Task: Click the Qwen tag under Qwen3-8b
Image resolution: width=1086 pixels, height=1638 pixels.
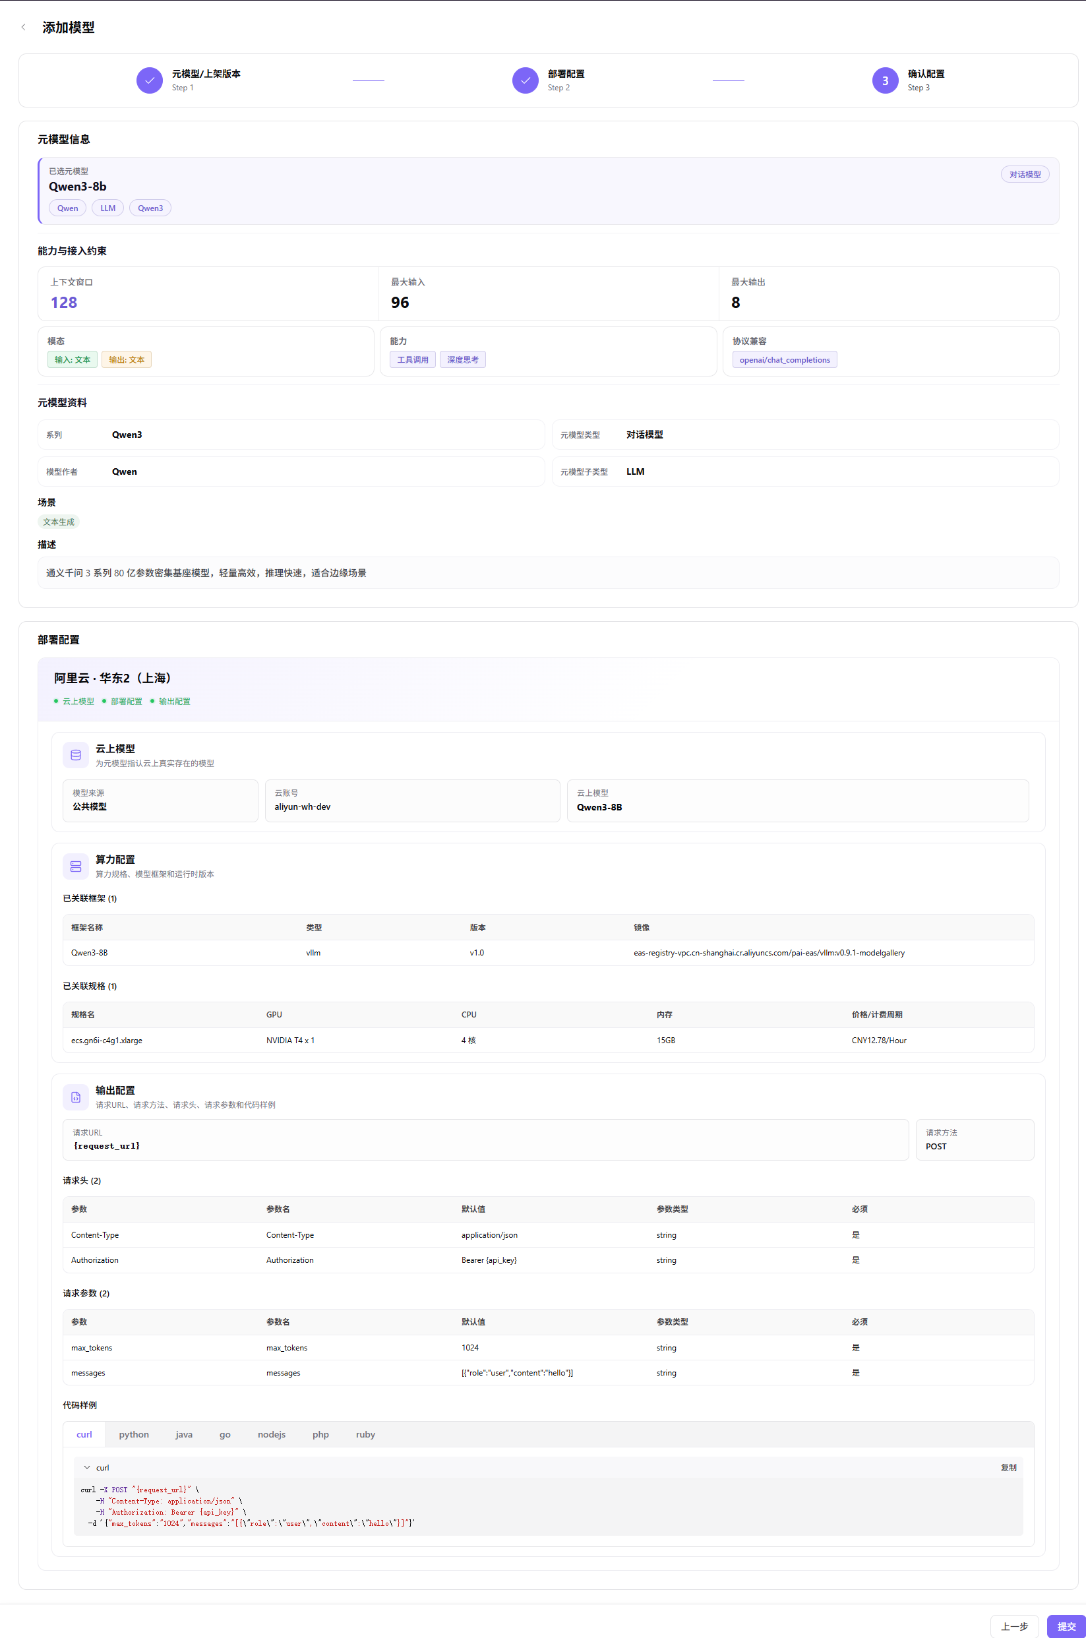Action: click(x=68, y=208)
